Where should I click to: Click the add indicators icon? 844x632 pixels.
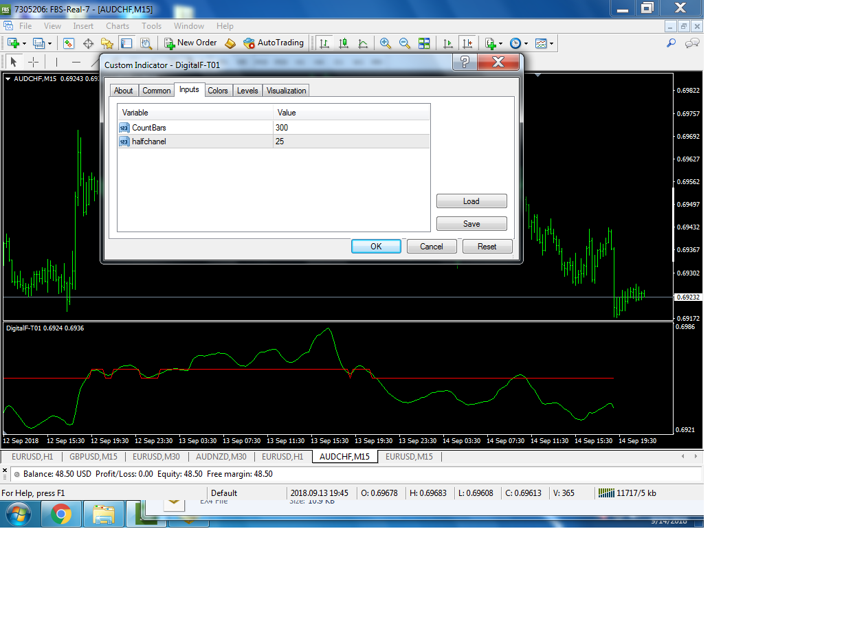pyautogui.click(x=491, y=43)
